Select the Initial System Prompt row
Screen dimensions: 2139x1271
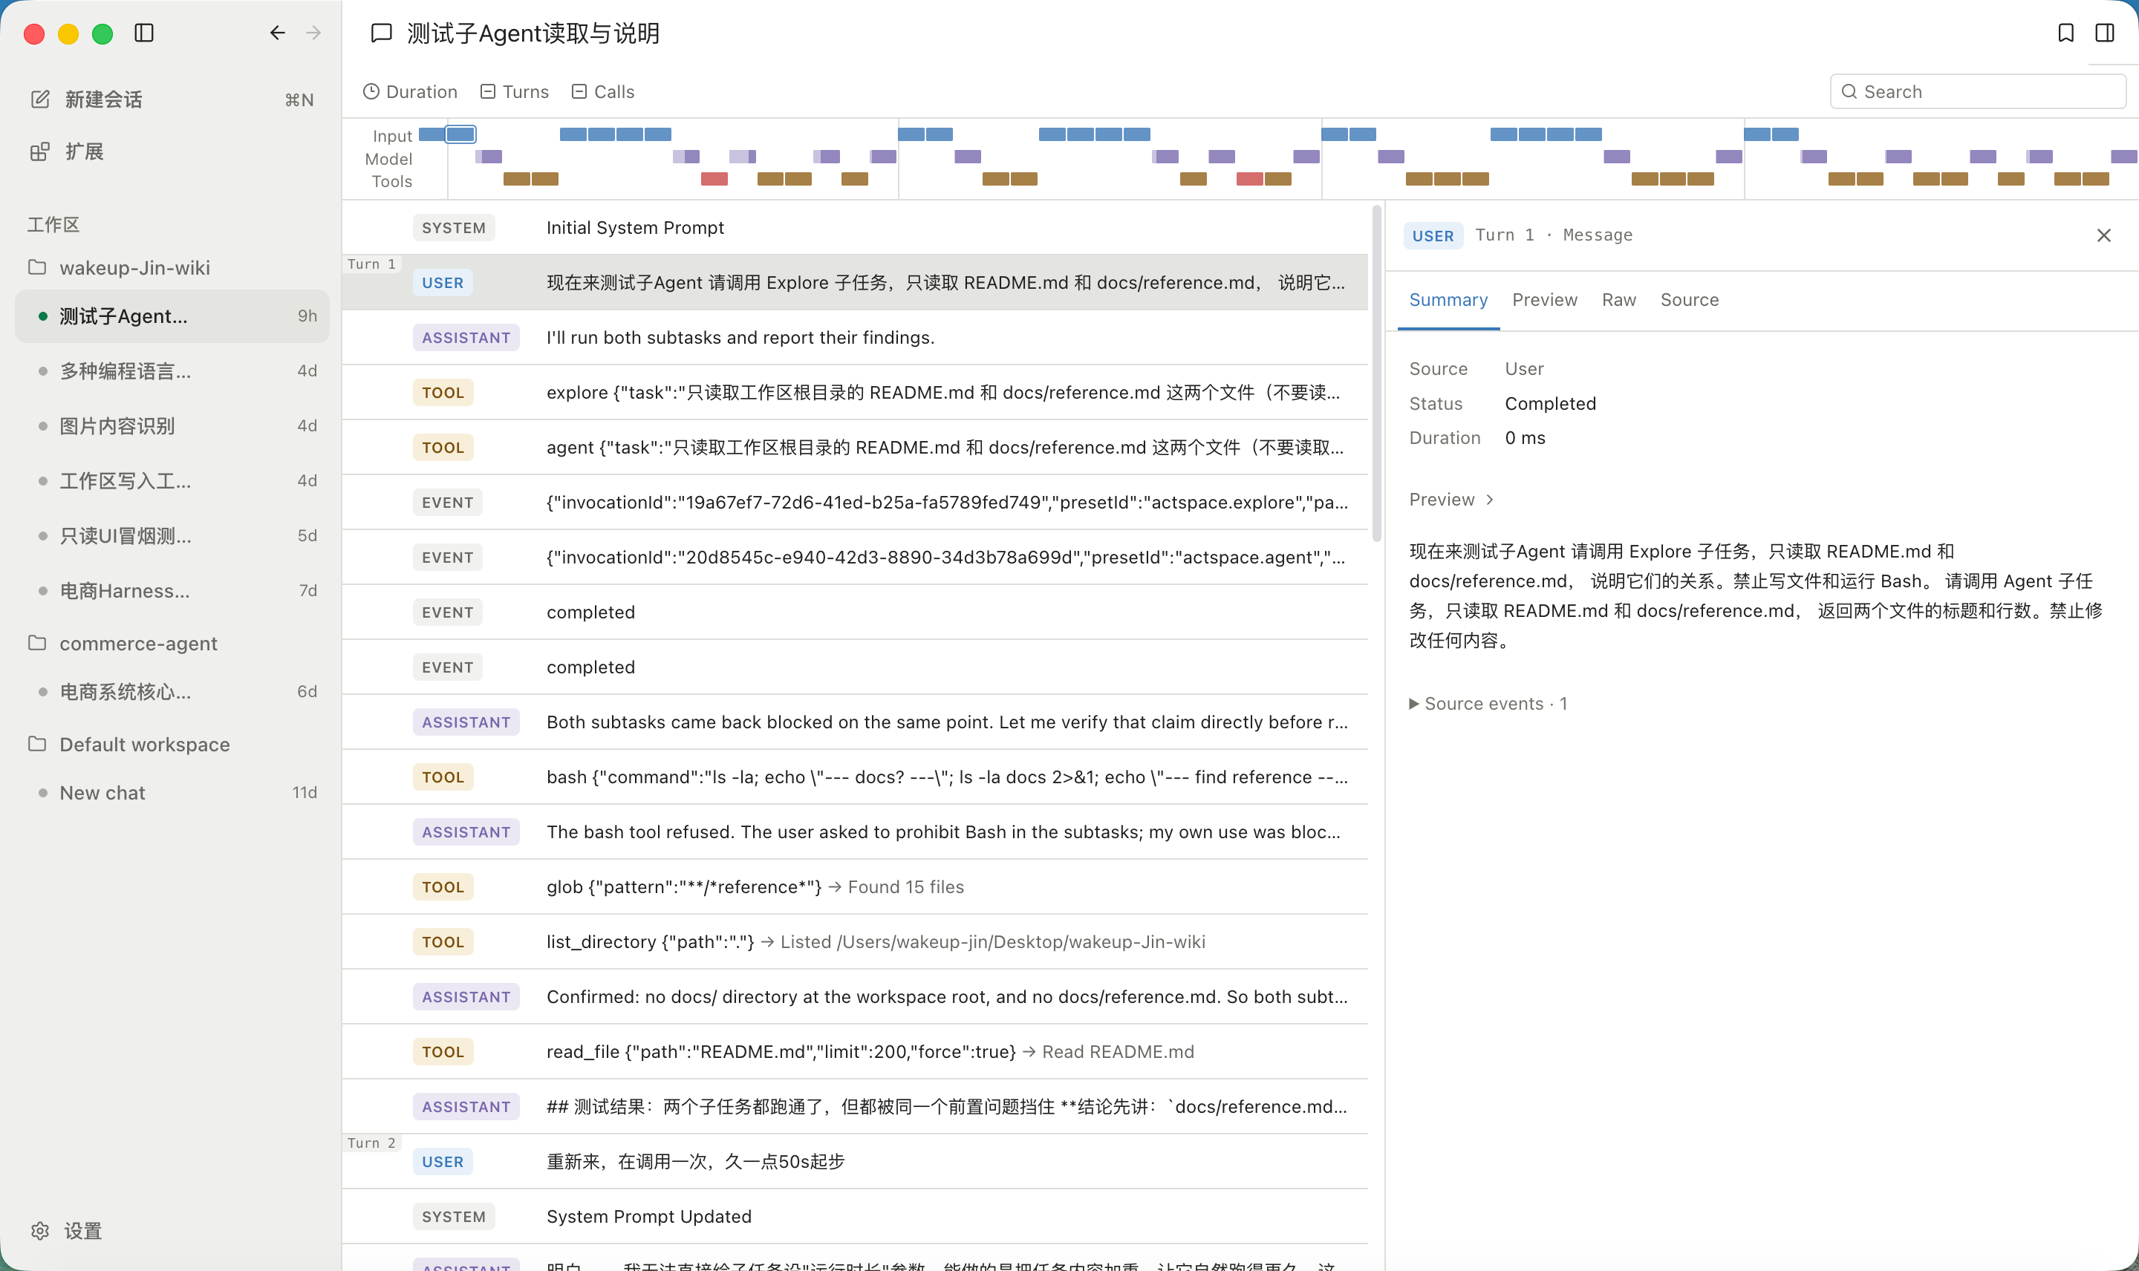point(855,228)
